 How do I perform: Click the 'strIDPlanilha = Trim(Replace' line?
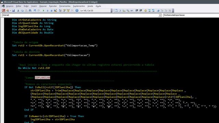coord(108,91)
